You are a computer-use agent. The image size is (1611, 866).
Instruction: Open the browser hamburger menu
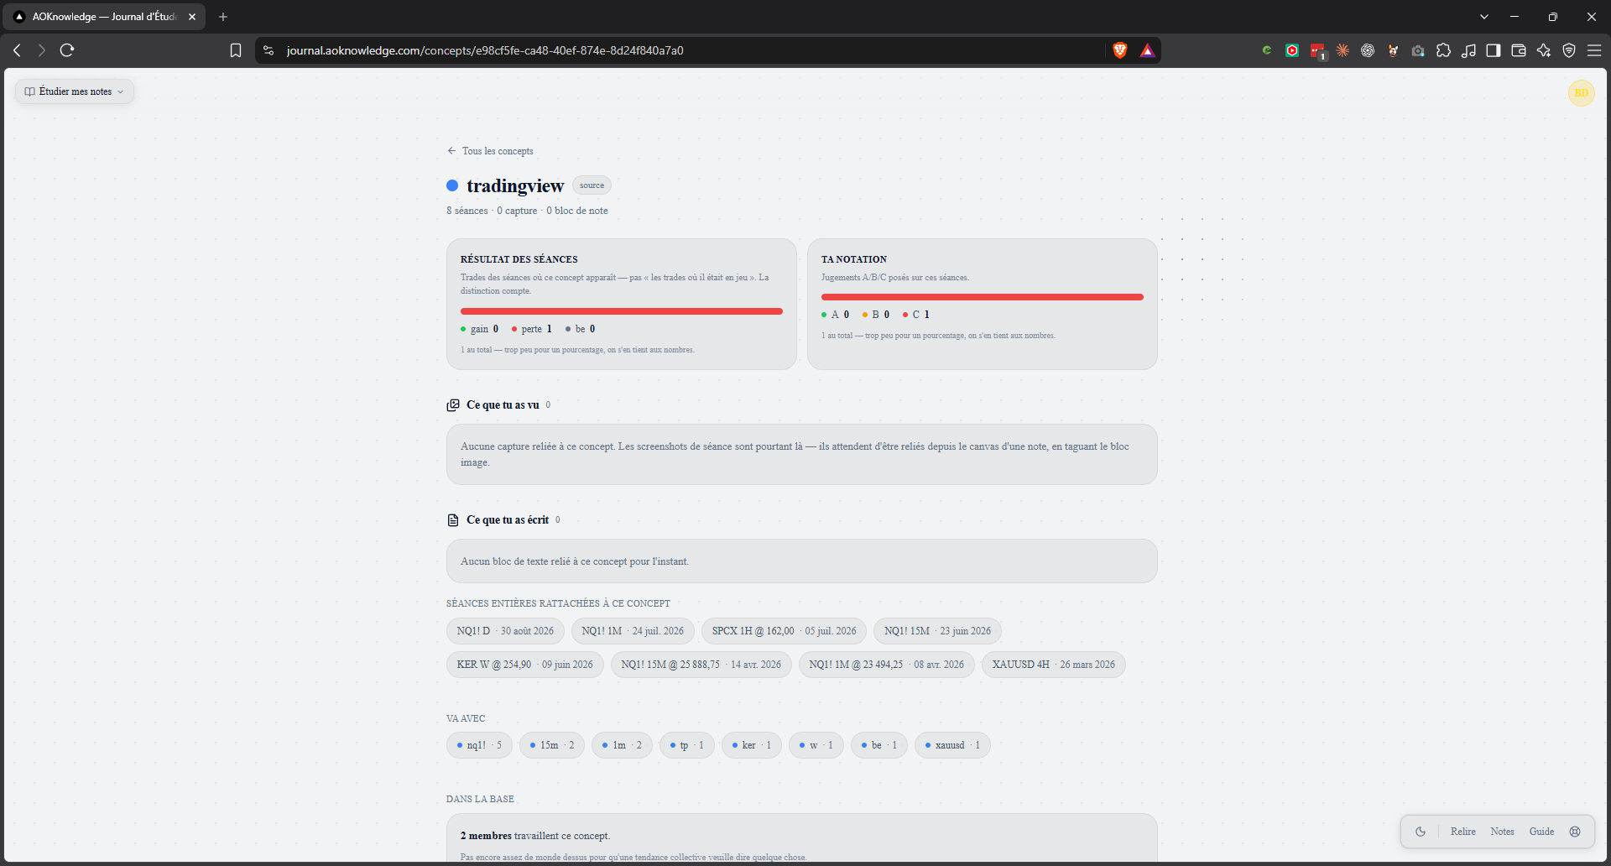(x=1594, y=50)
